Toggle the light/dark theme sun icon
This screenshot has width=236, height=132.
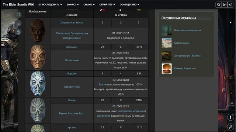tap(230, 5)
